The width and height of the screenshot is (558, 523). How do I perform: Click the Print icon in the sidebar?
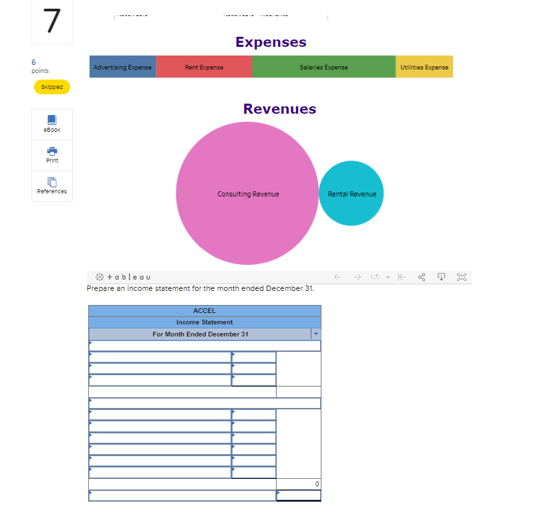[51, 155]
